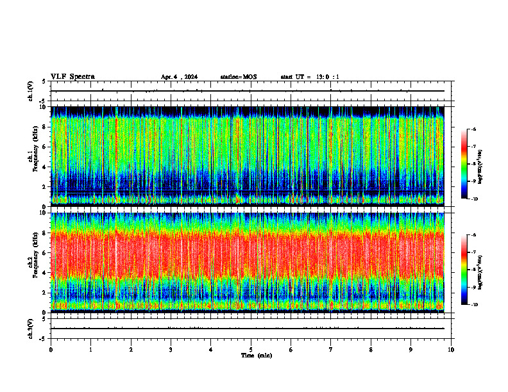Click the ch.2 frequency tick label "8"
This screenshot has width=508, height=392.
click(x=45, y=233)
